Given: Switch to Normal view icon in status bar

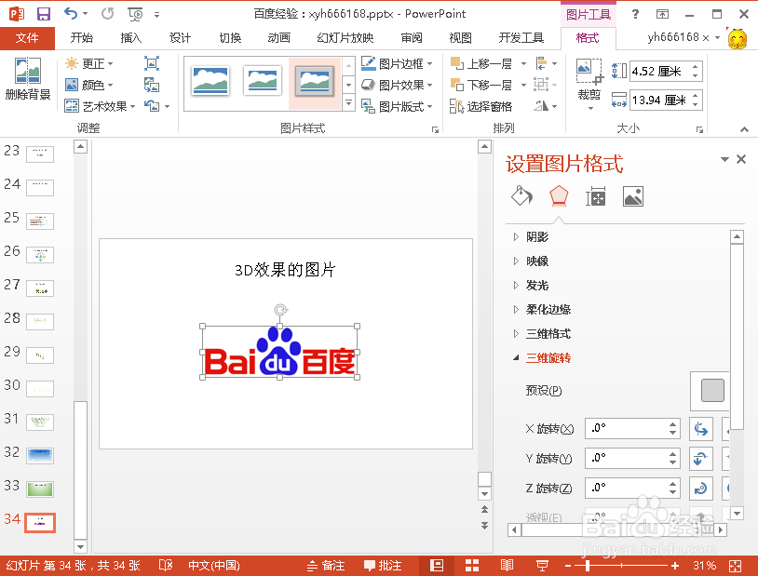Looking at the screenshot, I should (437, 565).
